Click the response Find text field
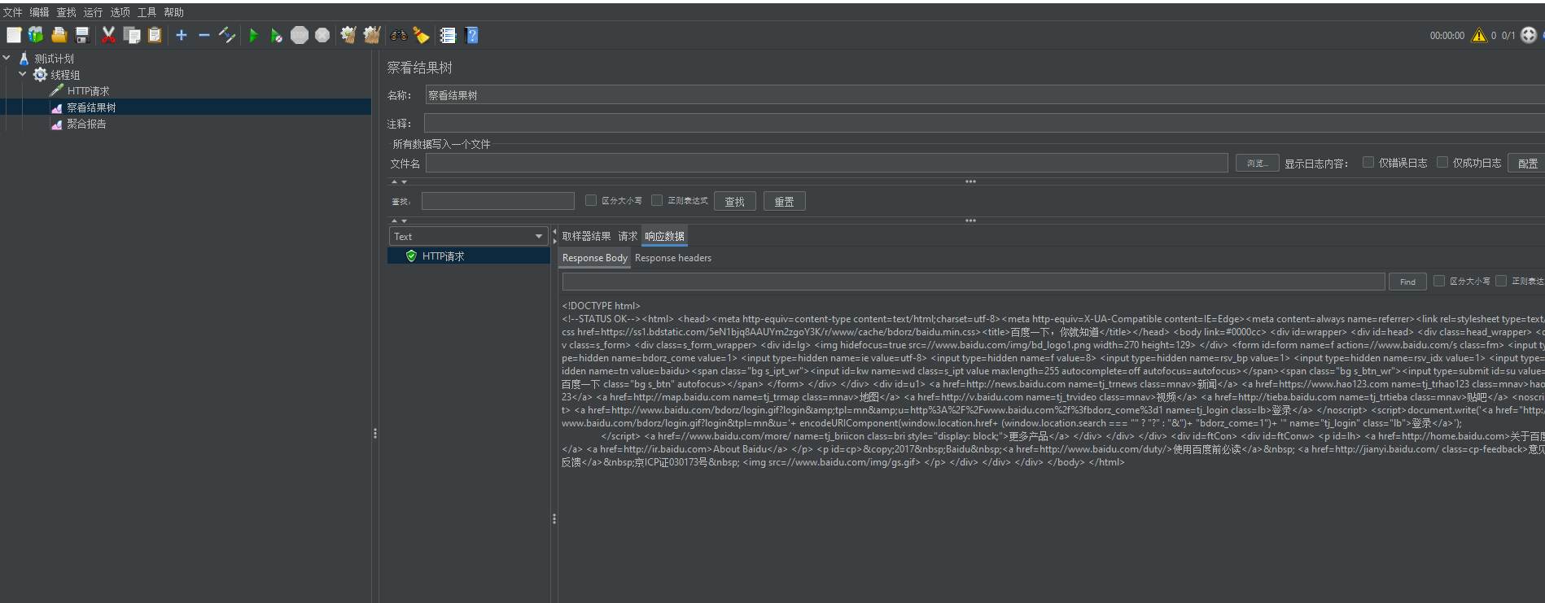The width and height of the screenshot is (1545, 603). [974, 282]
